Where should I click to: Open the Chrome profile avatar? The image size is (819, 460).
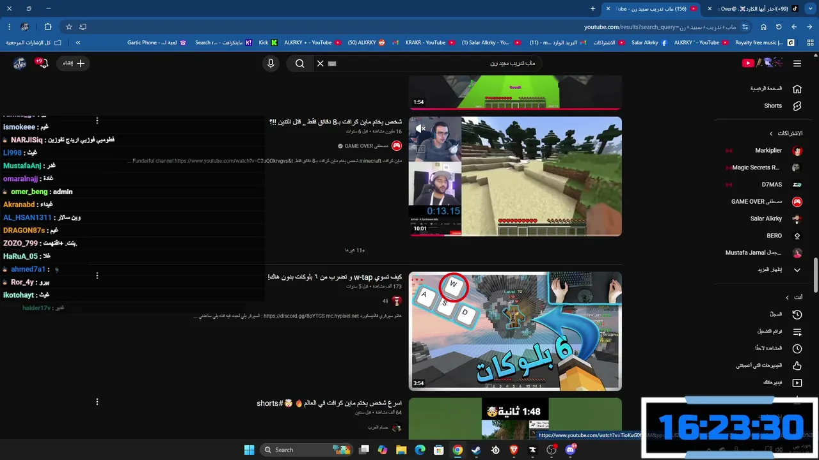pyautogui.click(x=25, y=27)
